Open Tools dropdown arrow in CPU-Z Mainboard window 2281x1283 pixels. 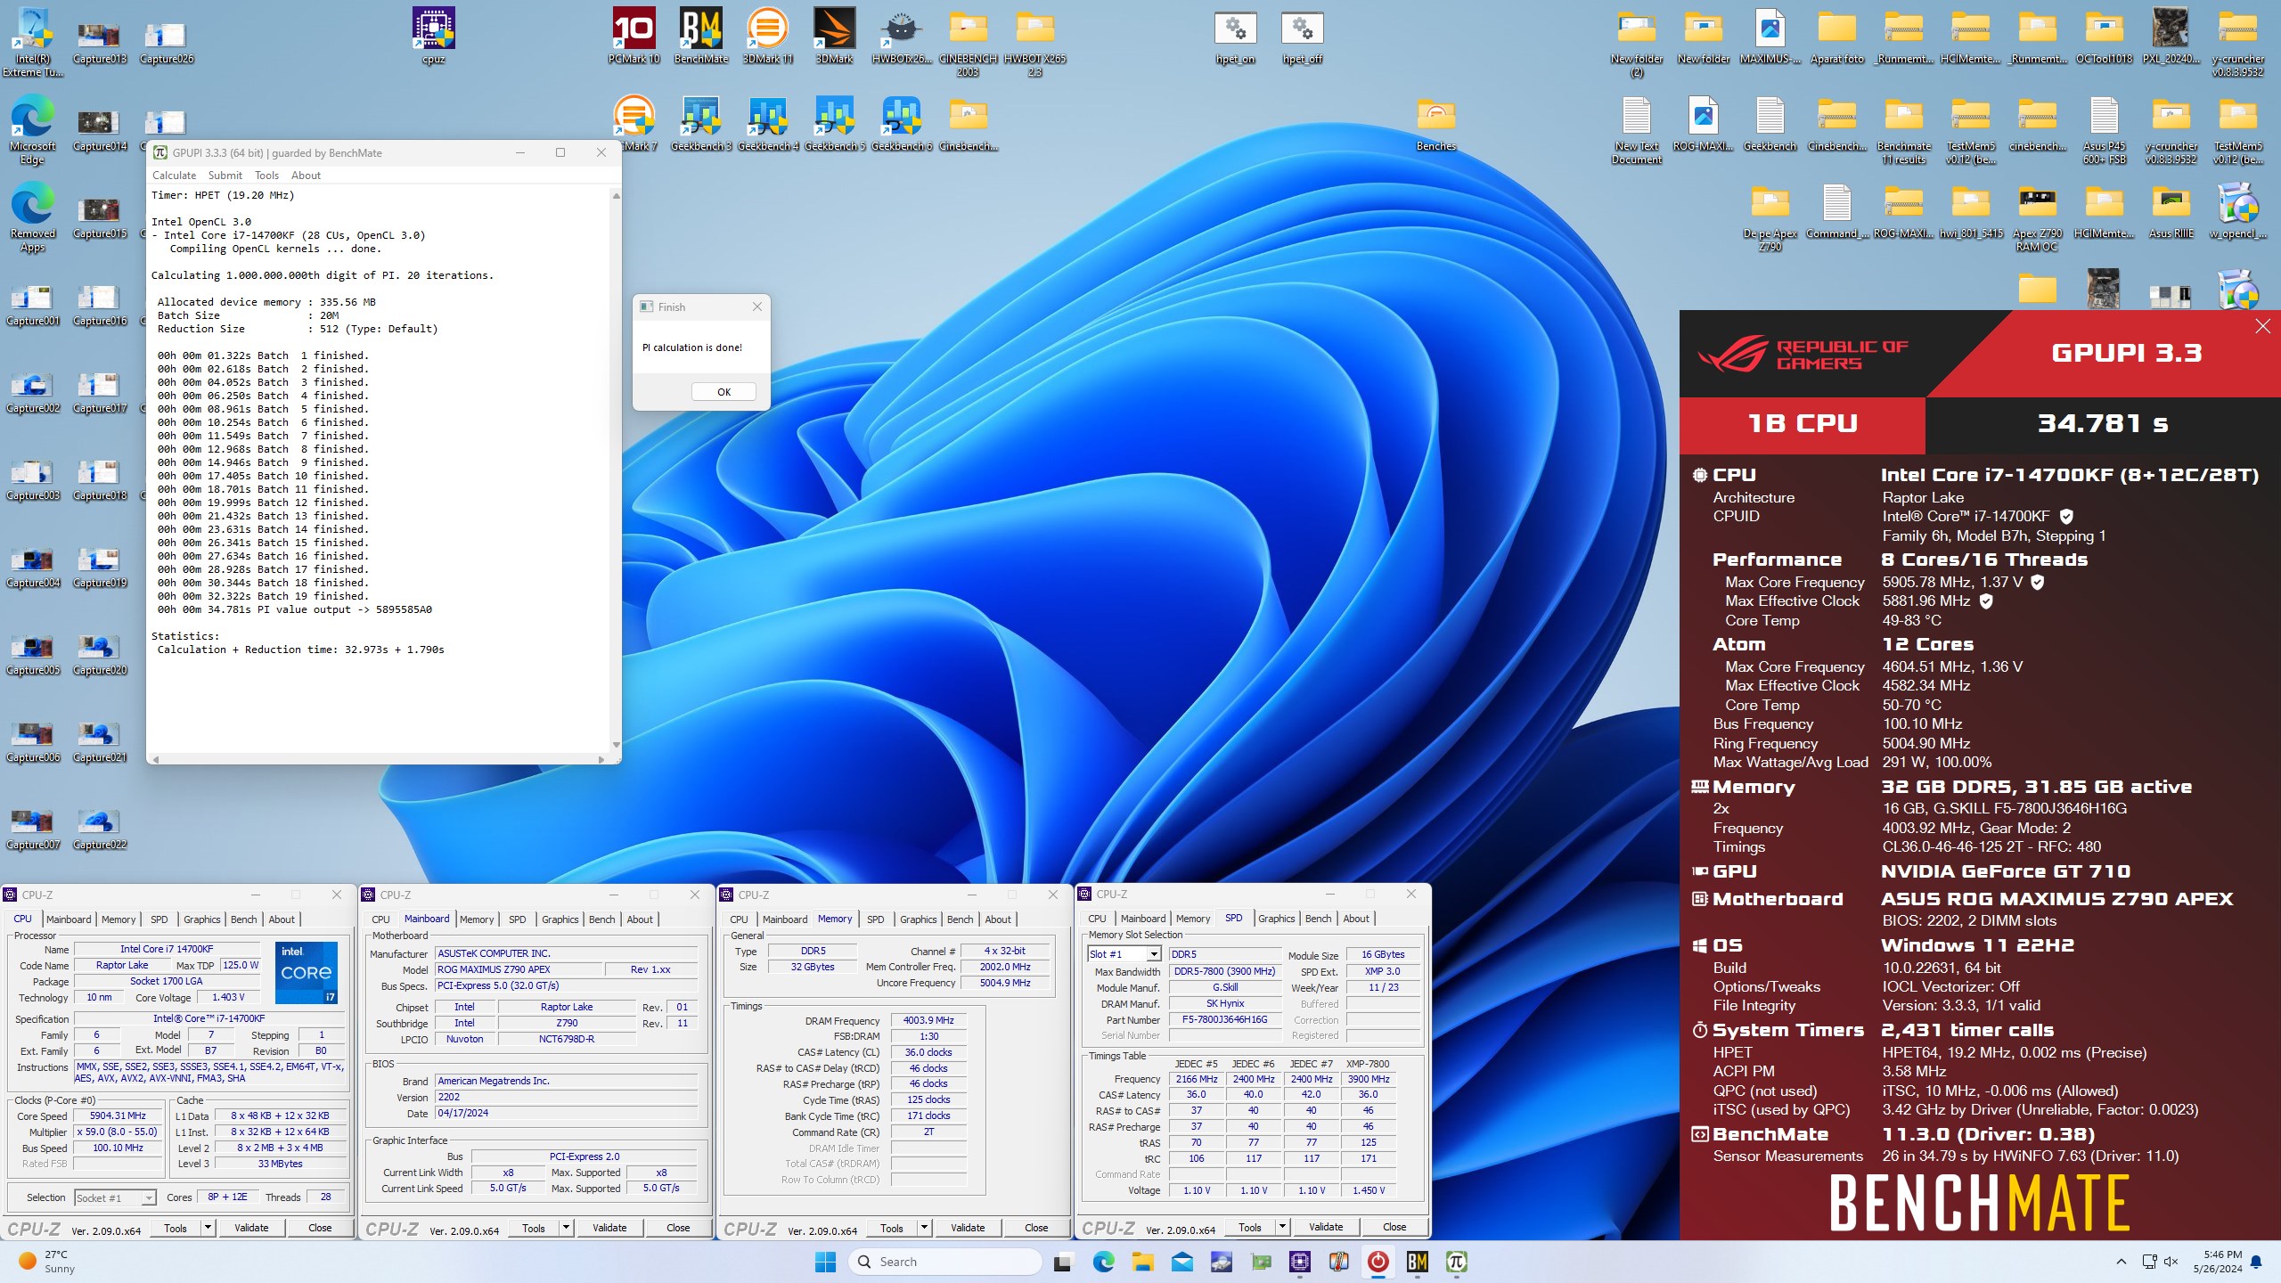click(x=566, y=1228)
